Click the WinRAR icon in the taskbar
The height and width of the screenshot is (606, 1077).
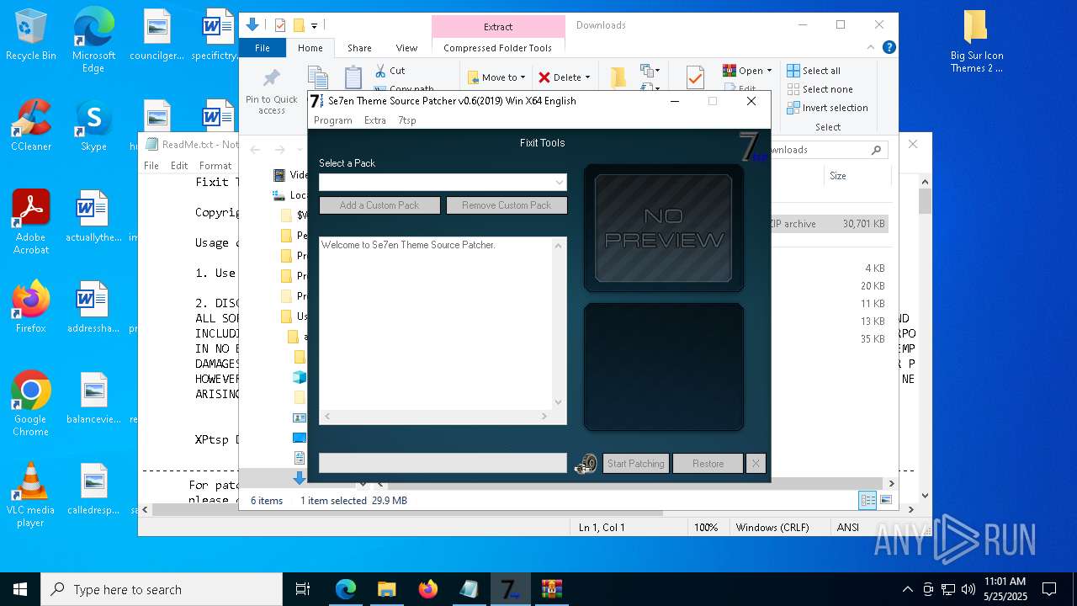click(551, 589)
